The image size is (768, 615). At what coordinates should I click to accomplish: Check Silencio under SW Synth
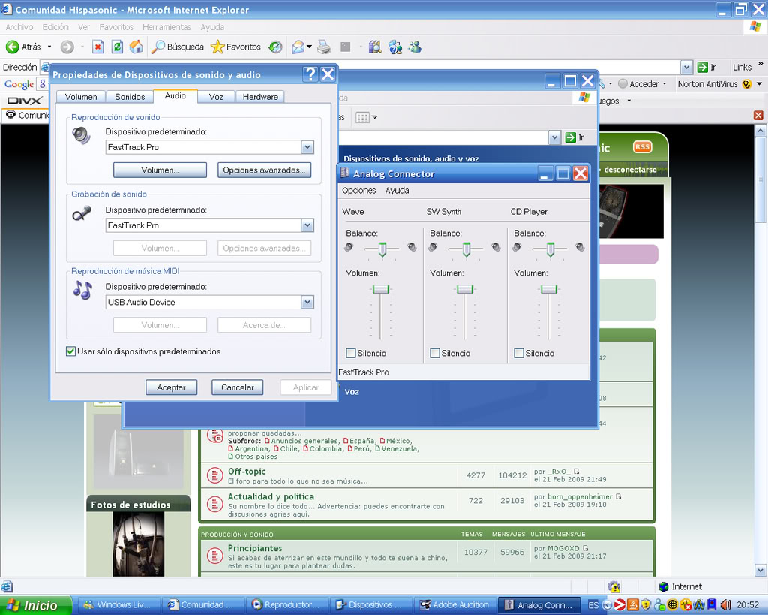tap(435, 353)
